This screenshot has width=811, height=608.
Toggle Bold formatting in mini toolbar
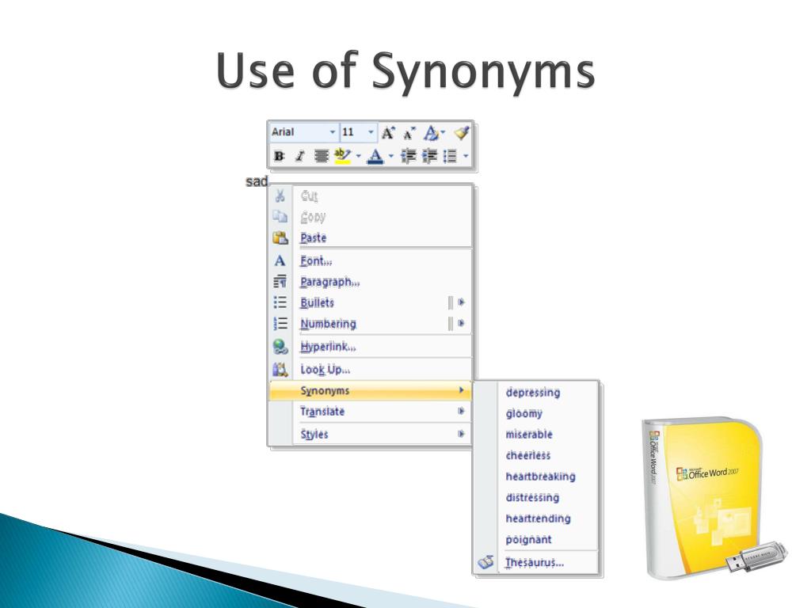[280, 156]
